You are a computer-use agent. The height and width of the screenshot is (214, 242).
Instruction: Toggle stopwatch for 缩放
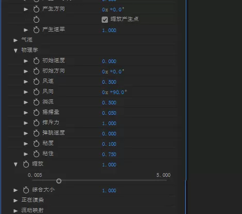pyautogui.click(x=26, y=164)
